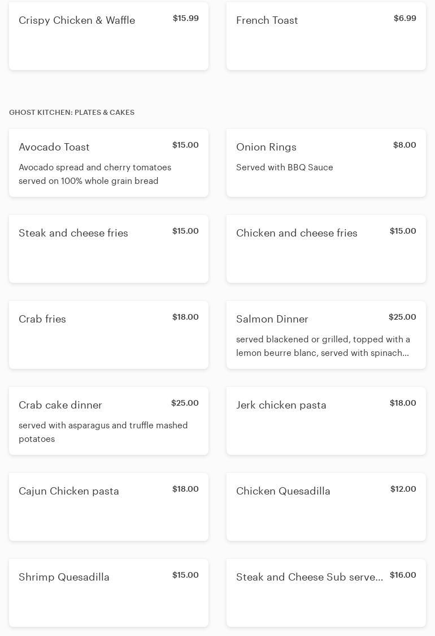The height and width of the screenshot is (636, 435).
Task: Click the $8.00 Onion Rings price
Action: coord(404,145)
